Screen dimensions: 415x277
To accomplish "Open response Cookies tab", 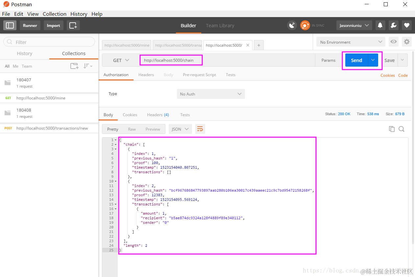I will pos(130,115).
